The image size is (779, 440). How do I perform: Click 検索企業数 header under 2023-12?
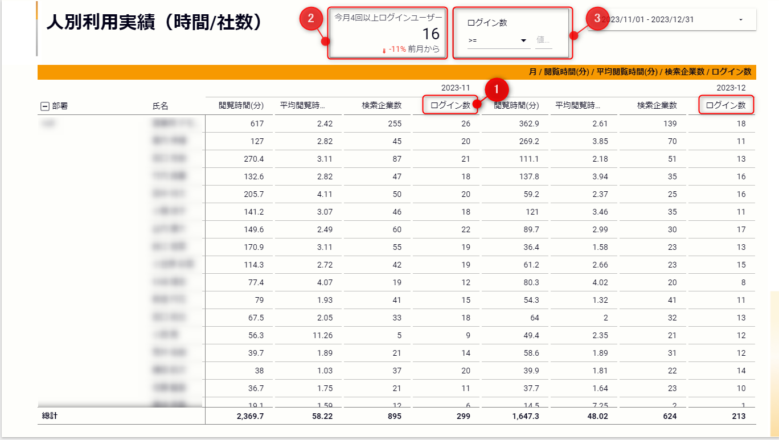click(x=657, y=105)
